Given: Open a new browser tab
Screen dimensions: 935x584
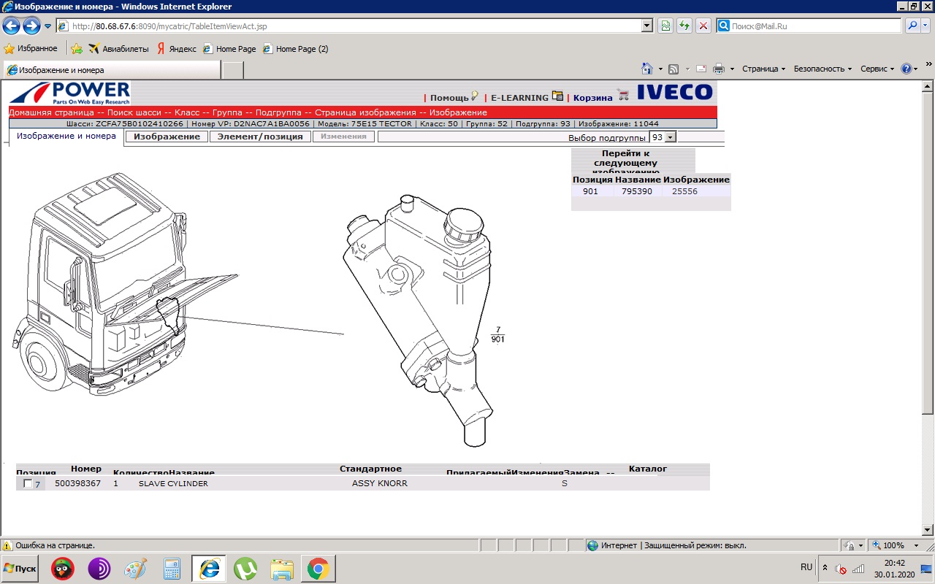Looking at the screenshot, I should pyautogui.click(x=232, y=70).
